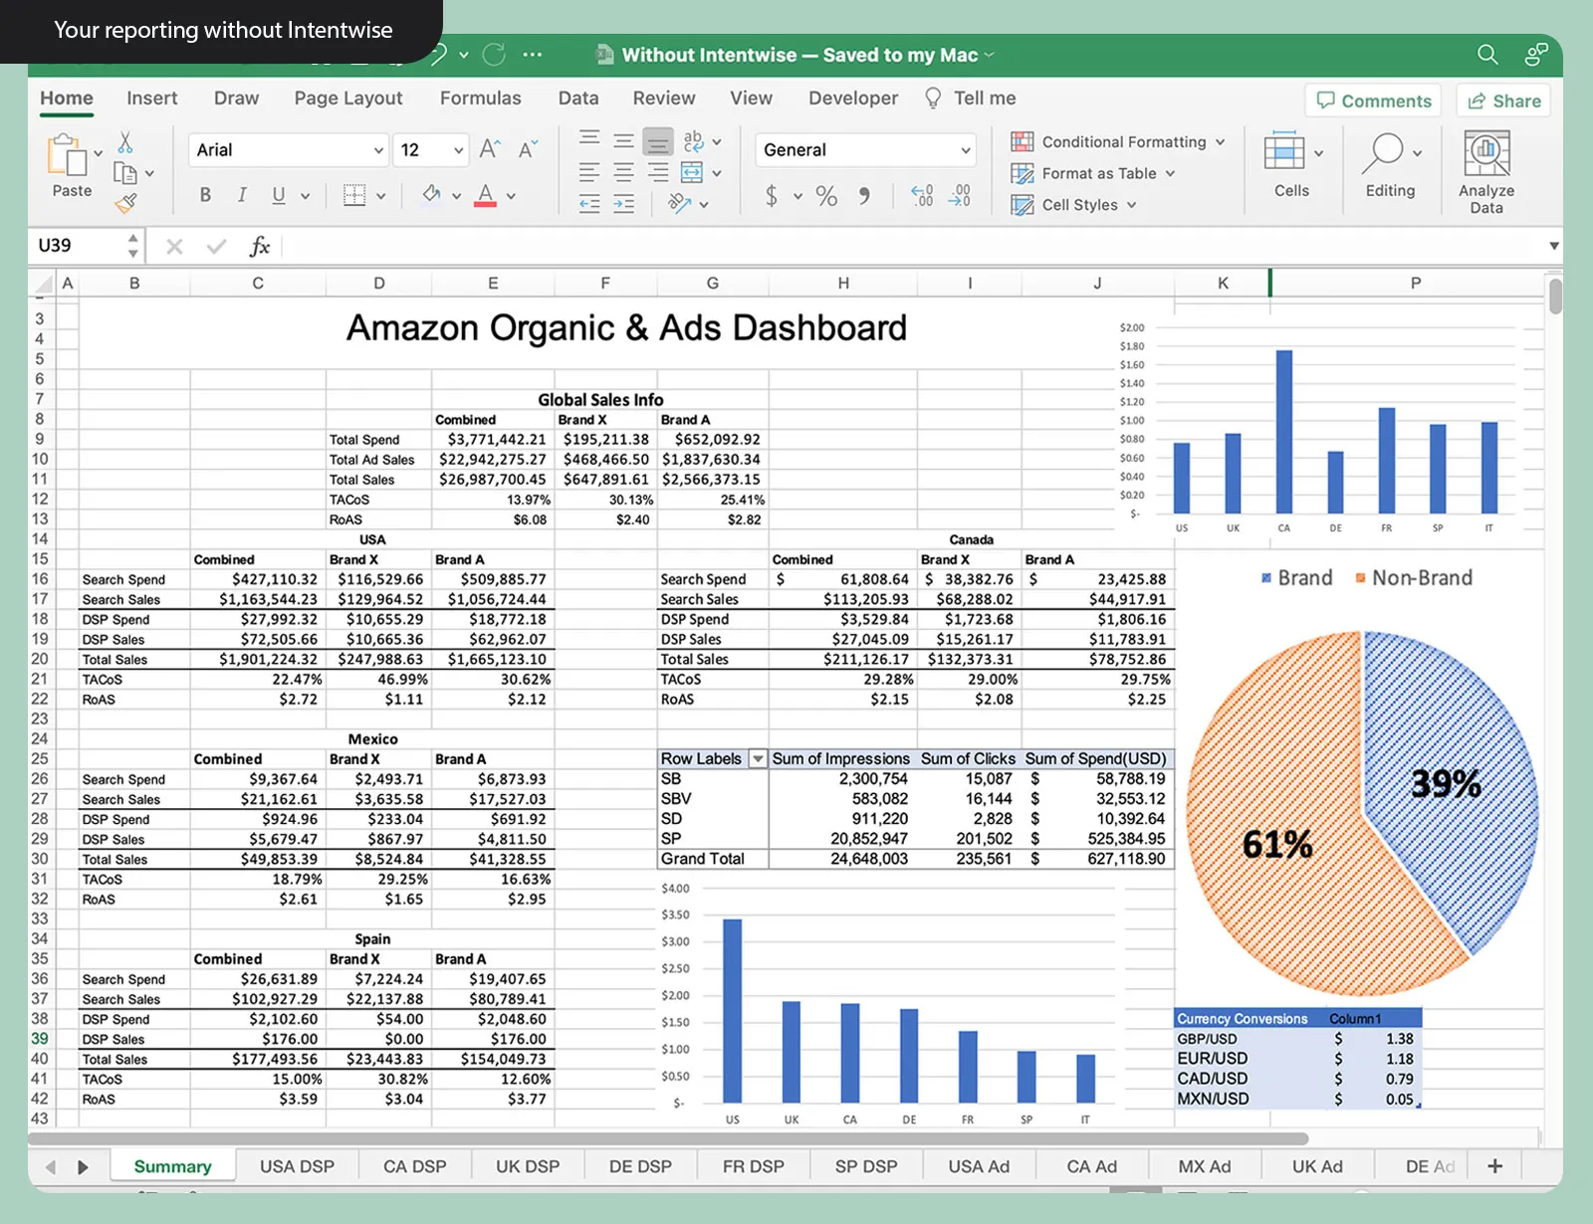Viewport: 1593px width, 1224px height.
Task: Open the paste options arrow
Action: point(98,152)
